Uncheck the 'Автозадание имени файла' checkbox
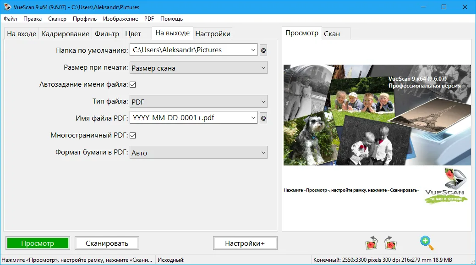 click(133, 84)
